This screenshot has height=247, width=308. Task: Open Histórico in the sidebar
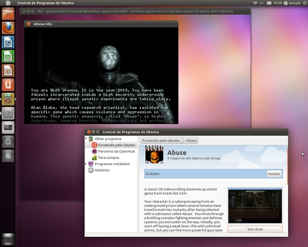point(102,170)
